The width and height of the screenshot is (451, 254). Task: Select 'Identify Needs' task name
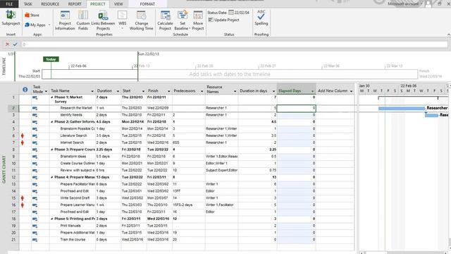coord(71,115)
